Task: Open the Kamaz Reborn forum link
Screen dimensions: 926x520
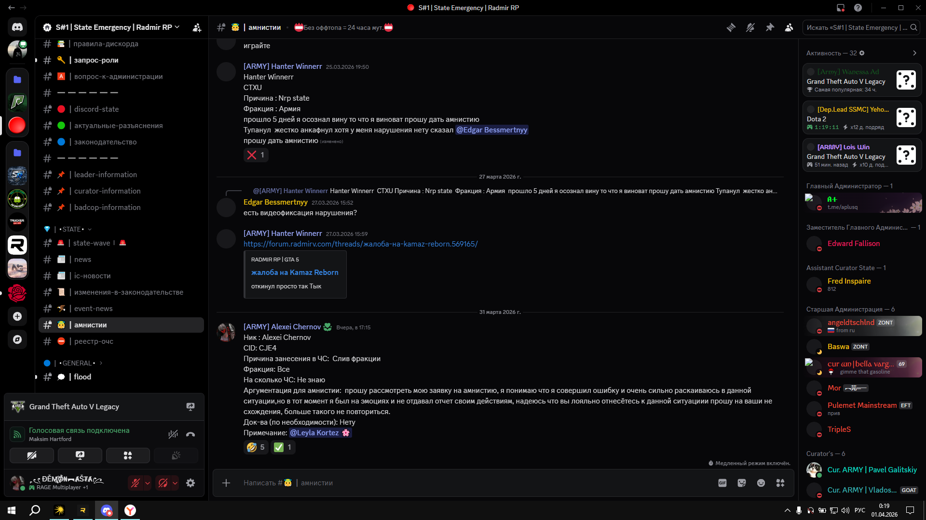Action: tap(360, 244)
